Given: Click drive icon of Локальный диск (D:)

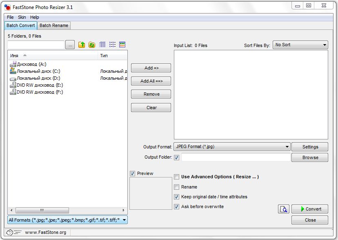Looking at the screenshot, I should pos(13,79).
